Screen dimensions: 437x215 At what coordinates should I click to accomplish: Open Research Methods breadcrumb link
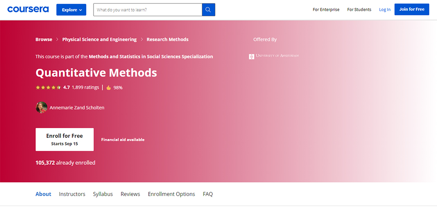point(167,40)
